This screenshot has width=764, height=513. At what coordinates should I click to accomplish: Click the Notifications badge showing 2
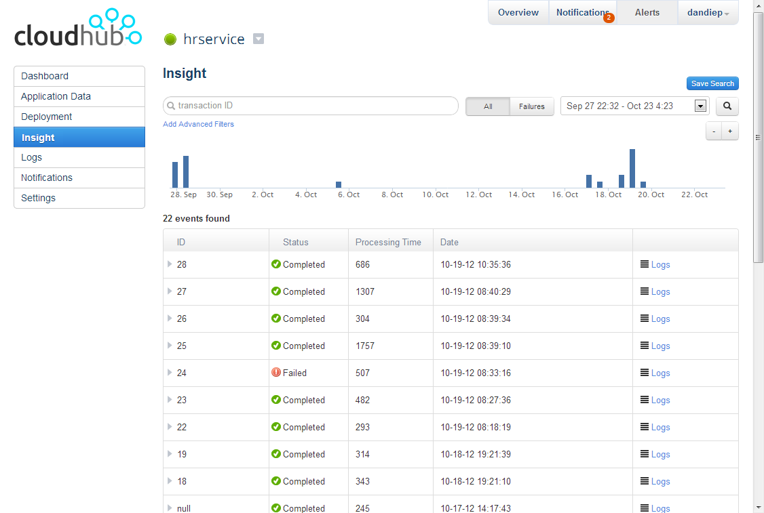tap(609, 18)
